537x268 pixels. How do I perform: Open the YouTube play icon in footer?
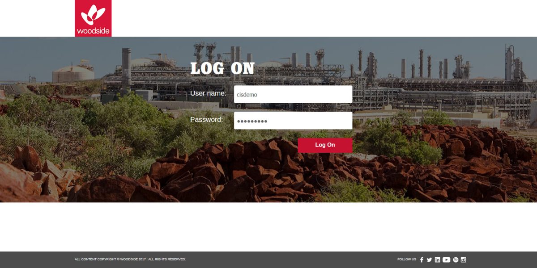[446, 260]
